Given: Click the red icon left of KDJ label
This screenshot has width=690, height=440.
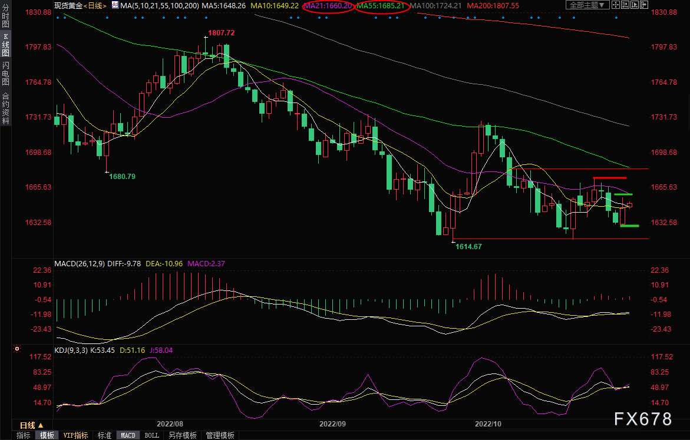Looking at the screenshot, I should [16, 350].
